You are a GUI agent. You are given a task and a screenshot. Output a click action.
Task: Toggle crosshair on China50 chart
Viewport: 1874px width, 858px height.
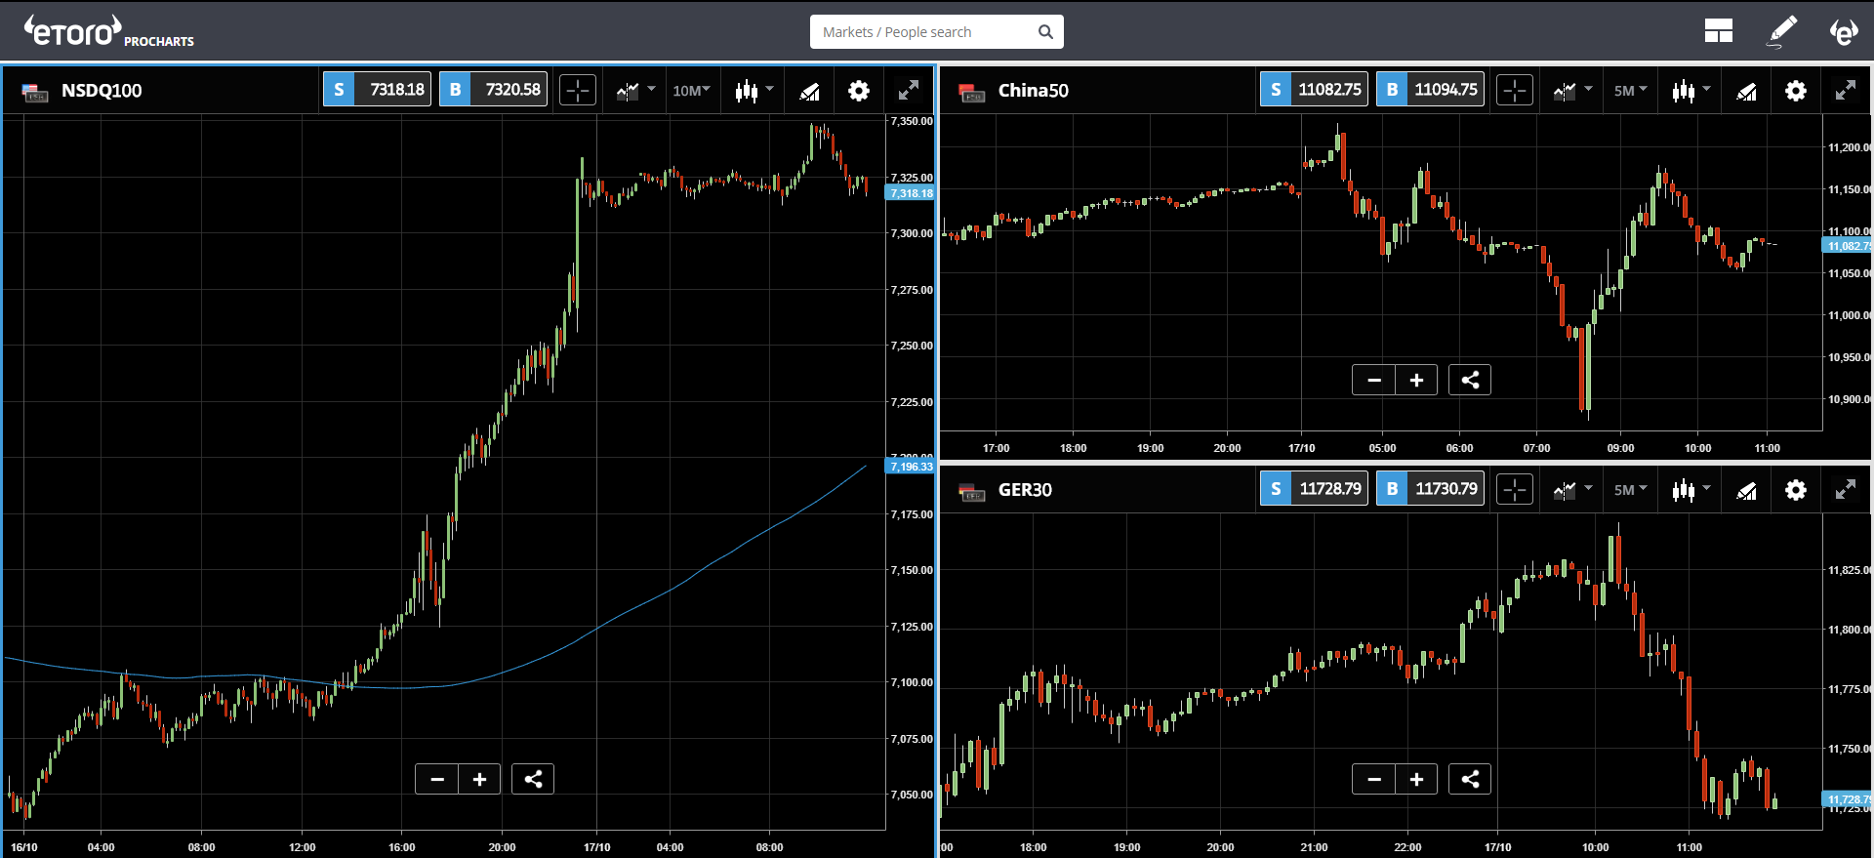1515,91
